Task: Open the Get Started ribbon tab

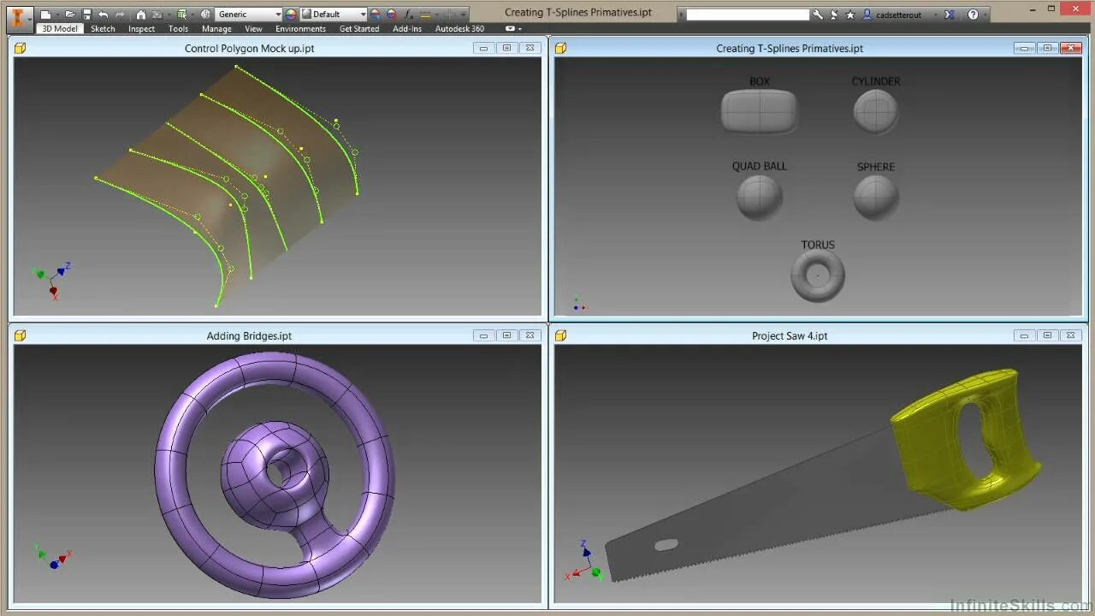Action: click(359, 28)
